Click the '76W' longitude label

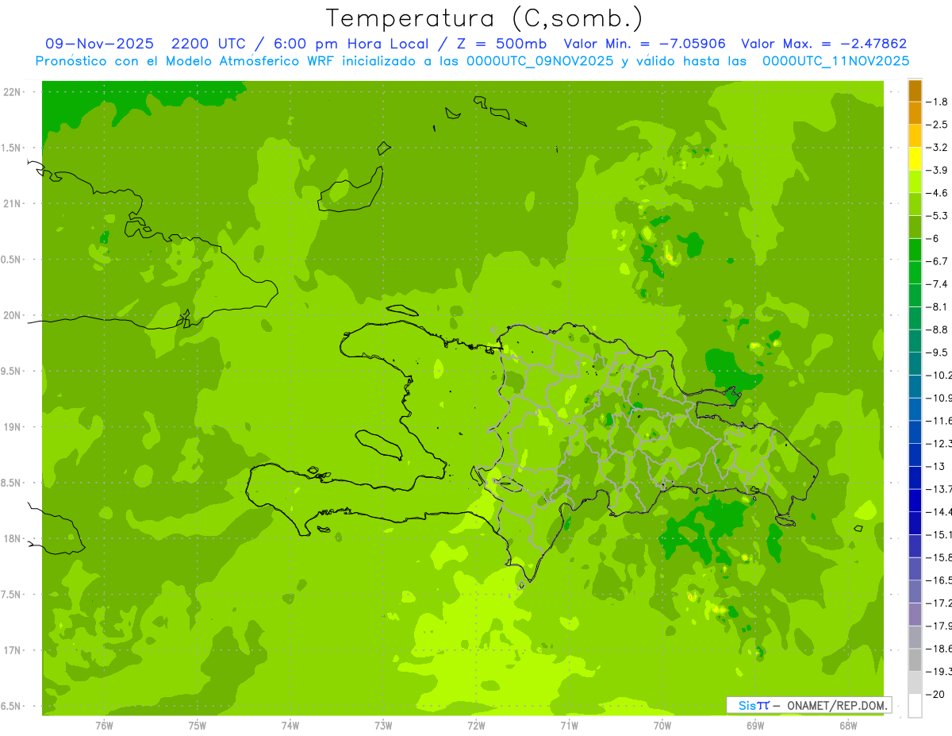click(104, 726)
